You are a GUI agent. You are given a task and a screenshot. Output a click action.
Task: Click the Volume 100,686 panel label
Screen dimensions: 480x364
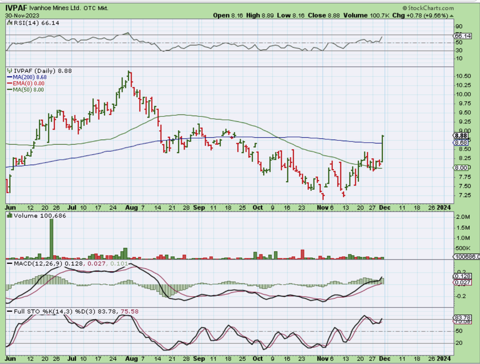[40, 216]
